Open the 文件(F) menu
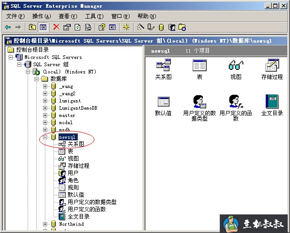The height and width of the screenshot is (233, 290). pyautogui.click(x=15, y=16)
